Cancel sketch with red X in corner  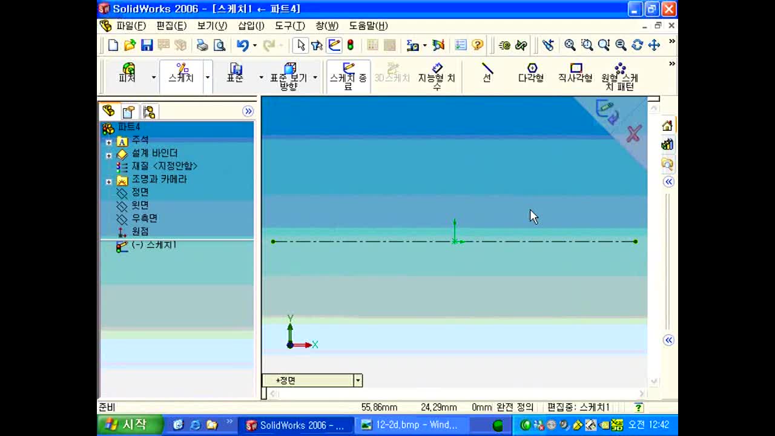coord(633,134)
